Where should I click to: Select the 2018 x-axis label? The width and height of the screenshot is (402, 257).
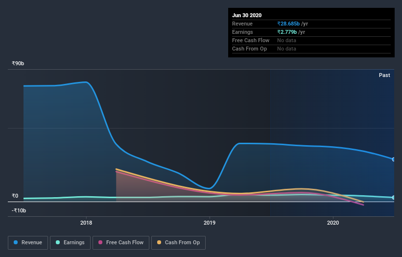click(x=86, y=223)
